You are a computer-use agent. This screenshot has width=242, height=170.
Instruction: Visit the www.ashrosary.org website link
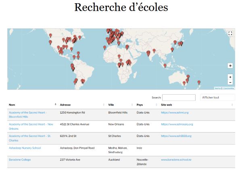point(177,124)
